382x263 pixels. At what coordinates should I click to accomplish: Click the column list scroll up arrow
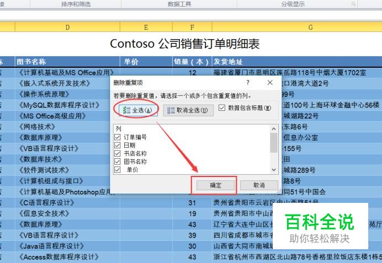click(x=274, y=129)
